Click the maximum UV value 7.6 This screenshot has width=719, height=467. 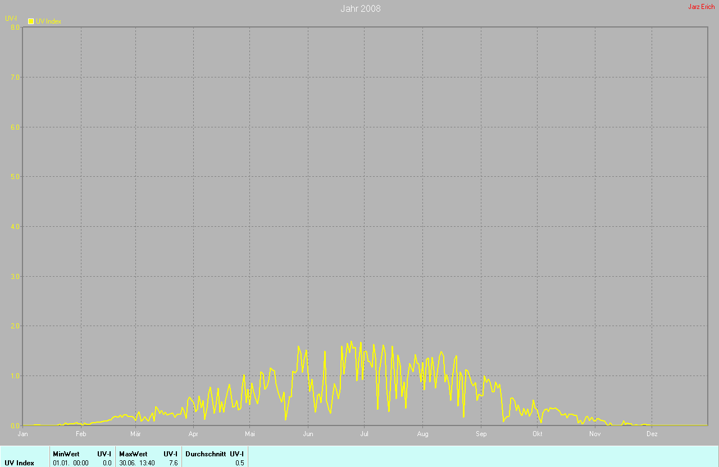pos(173,463)
